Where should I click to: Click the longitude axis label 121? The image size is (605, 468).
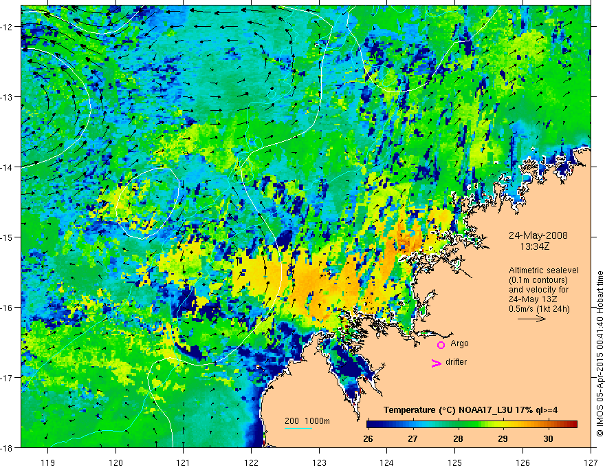coord(184,462)
